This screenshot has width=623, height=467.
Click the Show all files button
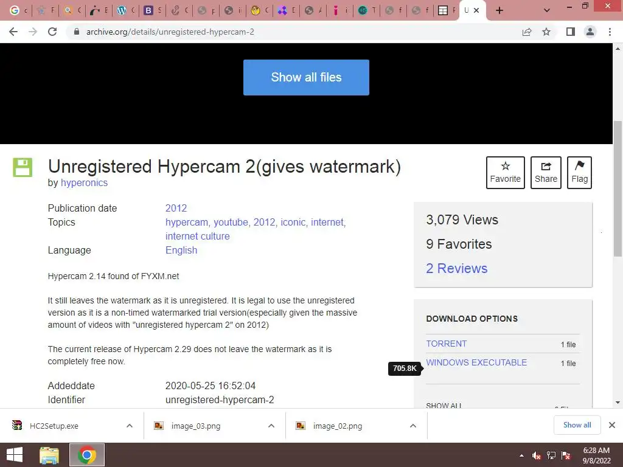[306, 77]
